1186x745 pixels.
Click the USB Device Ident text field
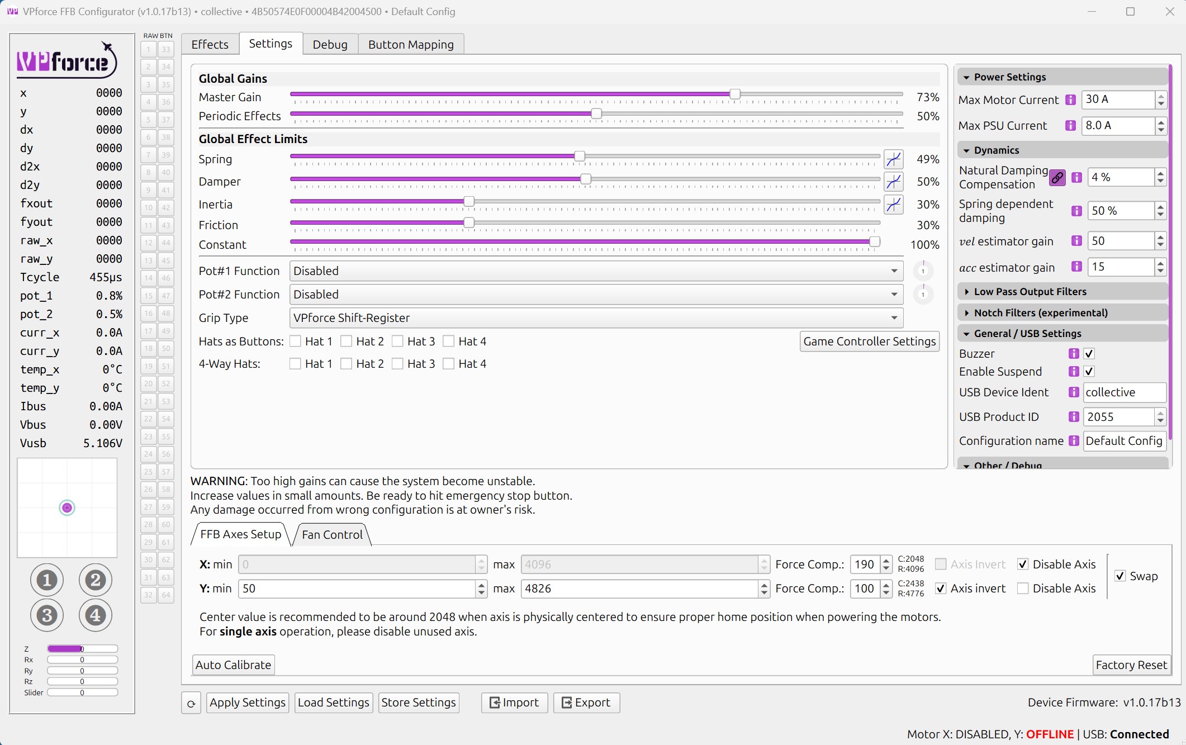[x=1123, y=392]
